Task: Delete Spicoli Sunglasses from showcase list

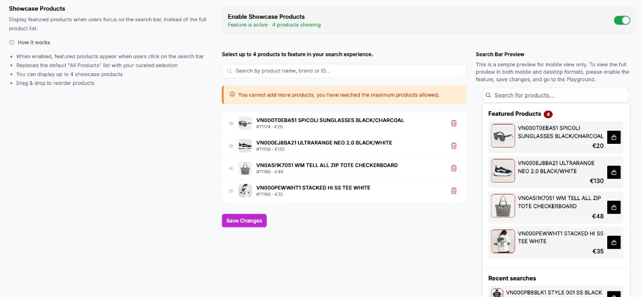Action: (x=454, y=123)
